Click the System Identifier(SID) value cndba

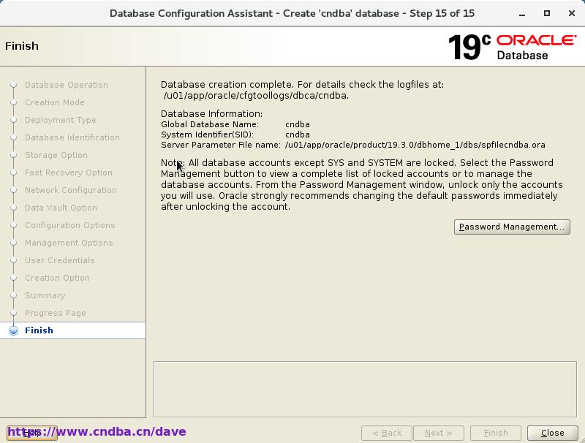click(298, 135)
